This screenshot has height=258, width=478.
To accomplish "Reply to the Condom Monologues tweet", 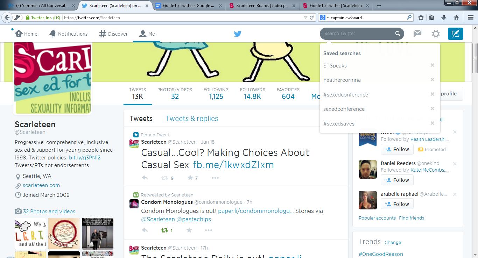I will [x=145, y=230].
